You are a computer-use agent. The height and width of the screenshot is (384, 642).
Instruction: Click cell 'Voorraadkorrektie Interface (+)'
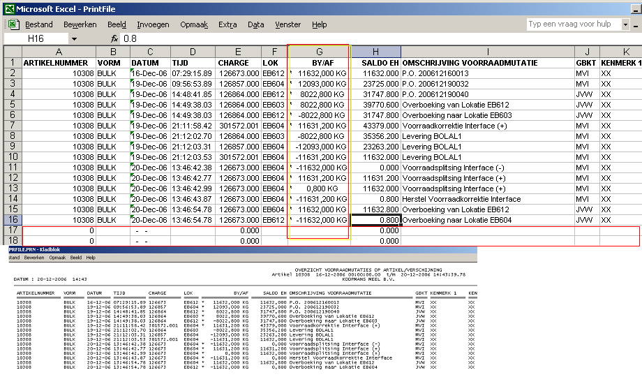[488, 126]
